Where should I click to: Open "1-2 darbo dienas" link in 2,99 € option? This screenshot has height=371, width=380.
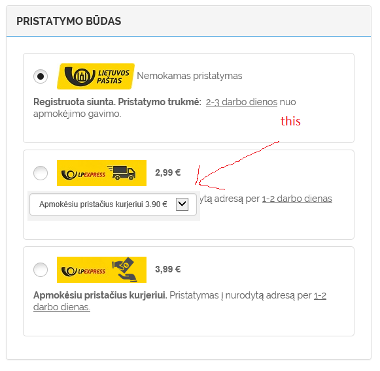click(x=297, y=199)
